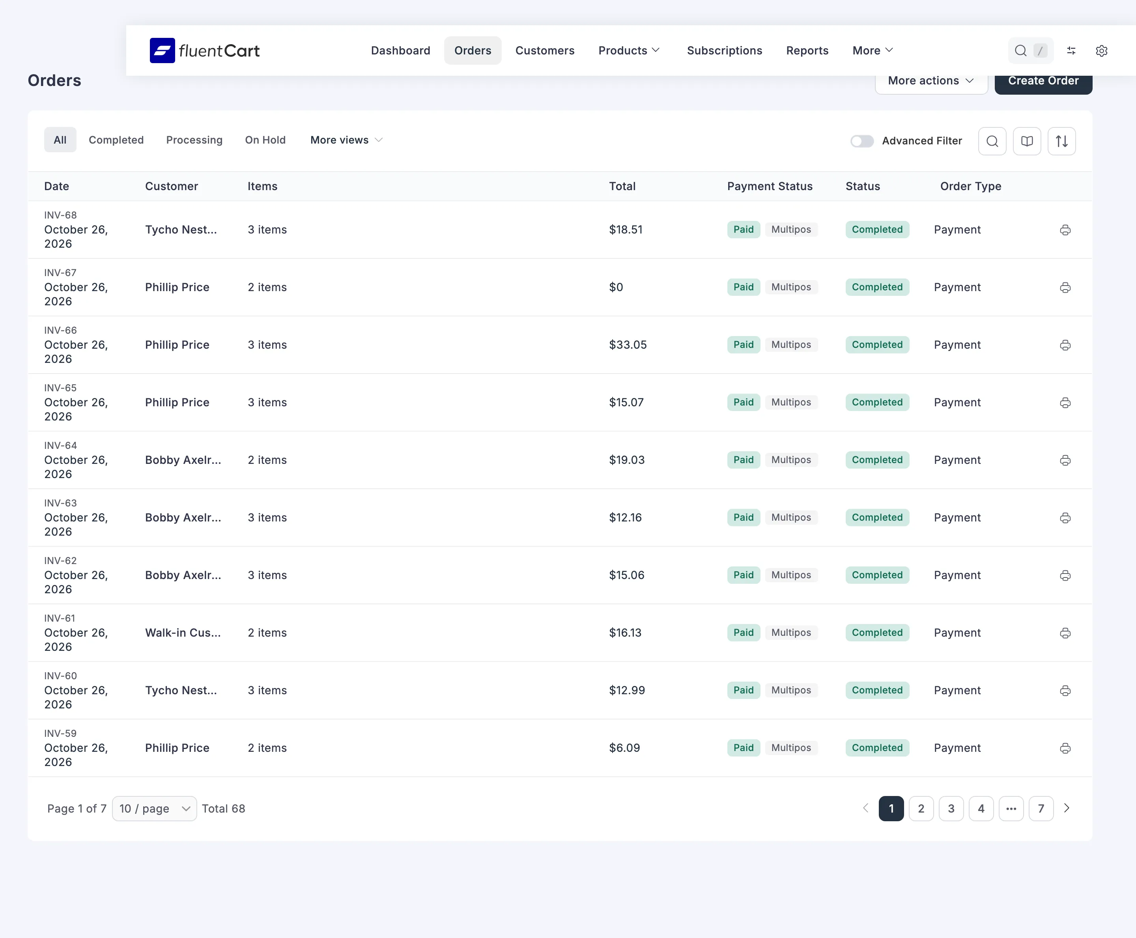The width and height of the screenshot is (1136, 938).
Task: Open customer Tycho Nest... on INV-68
Action: (x=181, y=230)
